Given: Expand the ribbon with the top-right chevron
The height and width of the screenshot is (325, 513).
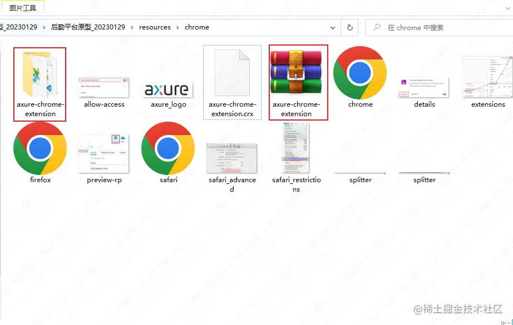Looking at the screenshot, I should (x=508, y=8).
